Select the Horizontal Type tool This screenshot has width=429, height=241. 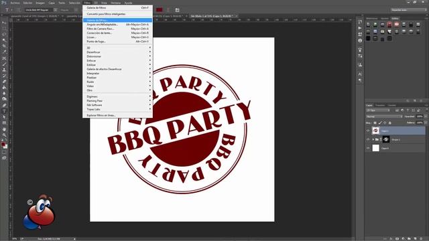pos(4,111)
